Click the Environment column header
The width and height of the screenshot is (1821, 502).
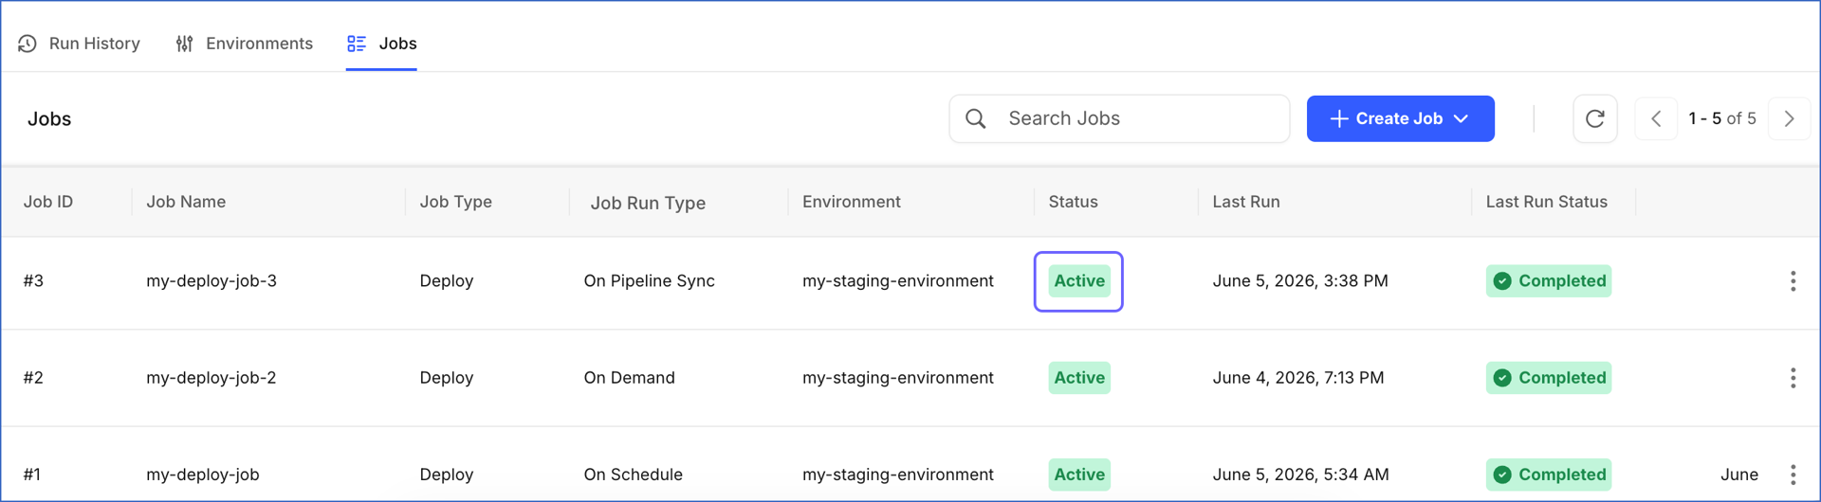[852, 202]
